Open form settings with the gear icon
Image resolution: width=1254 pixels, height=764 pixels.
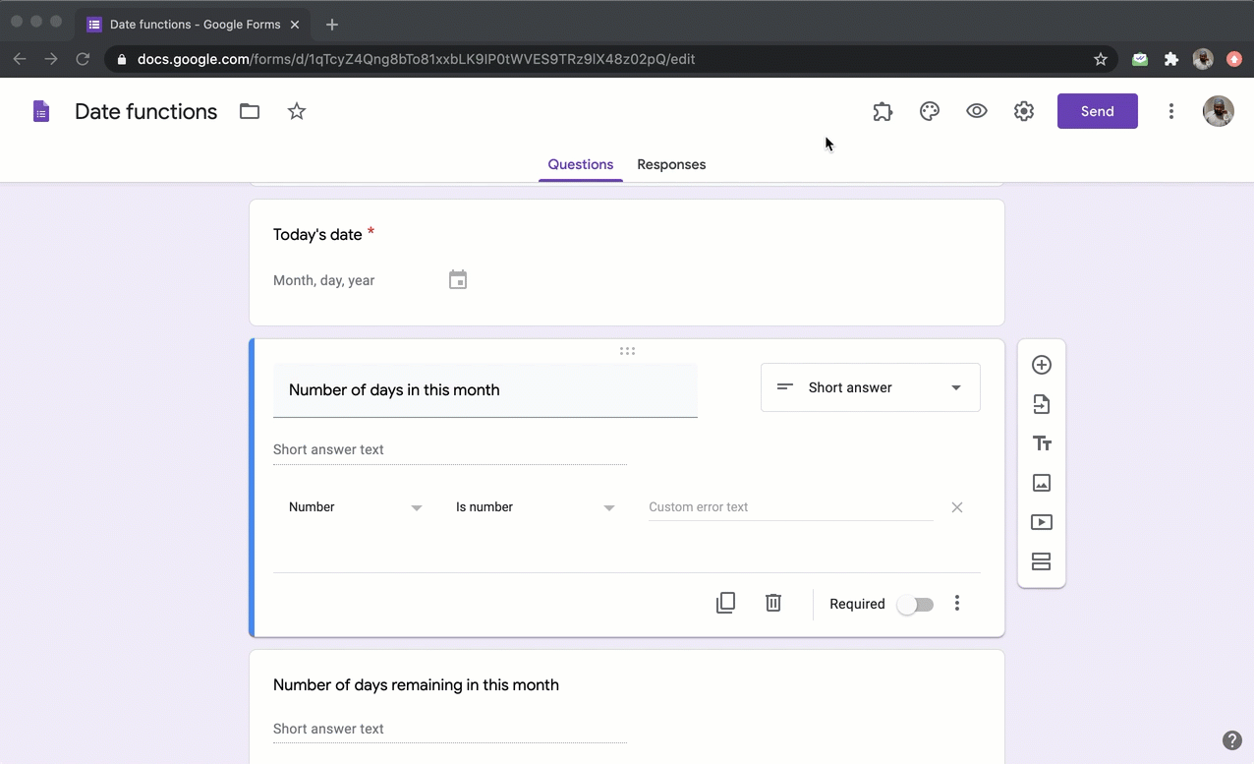point(1023,111)
